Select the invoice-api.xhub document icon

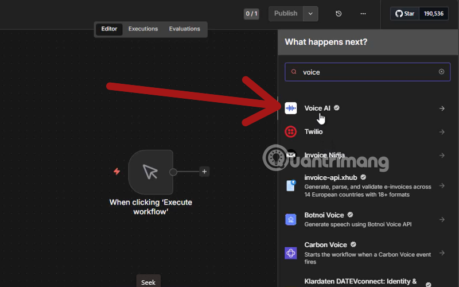pyautogui.click(x=291, y=185)
